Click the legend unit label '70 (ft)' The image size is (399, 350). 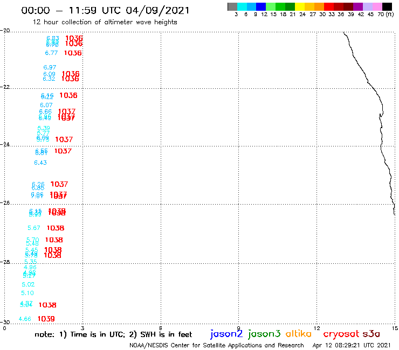[386, 14]
